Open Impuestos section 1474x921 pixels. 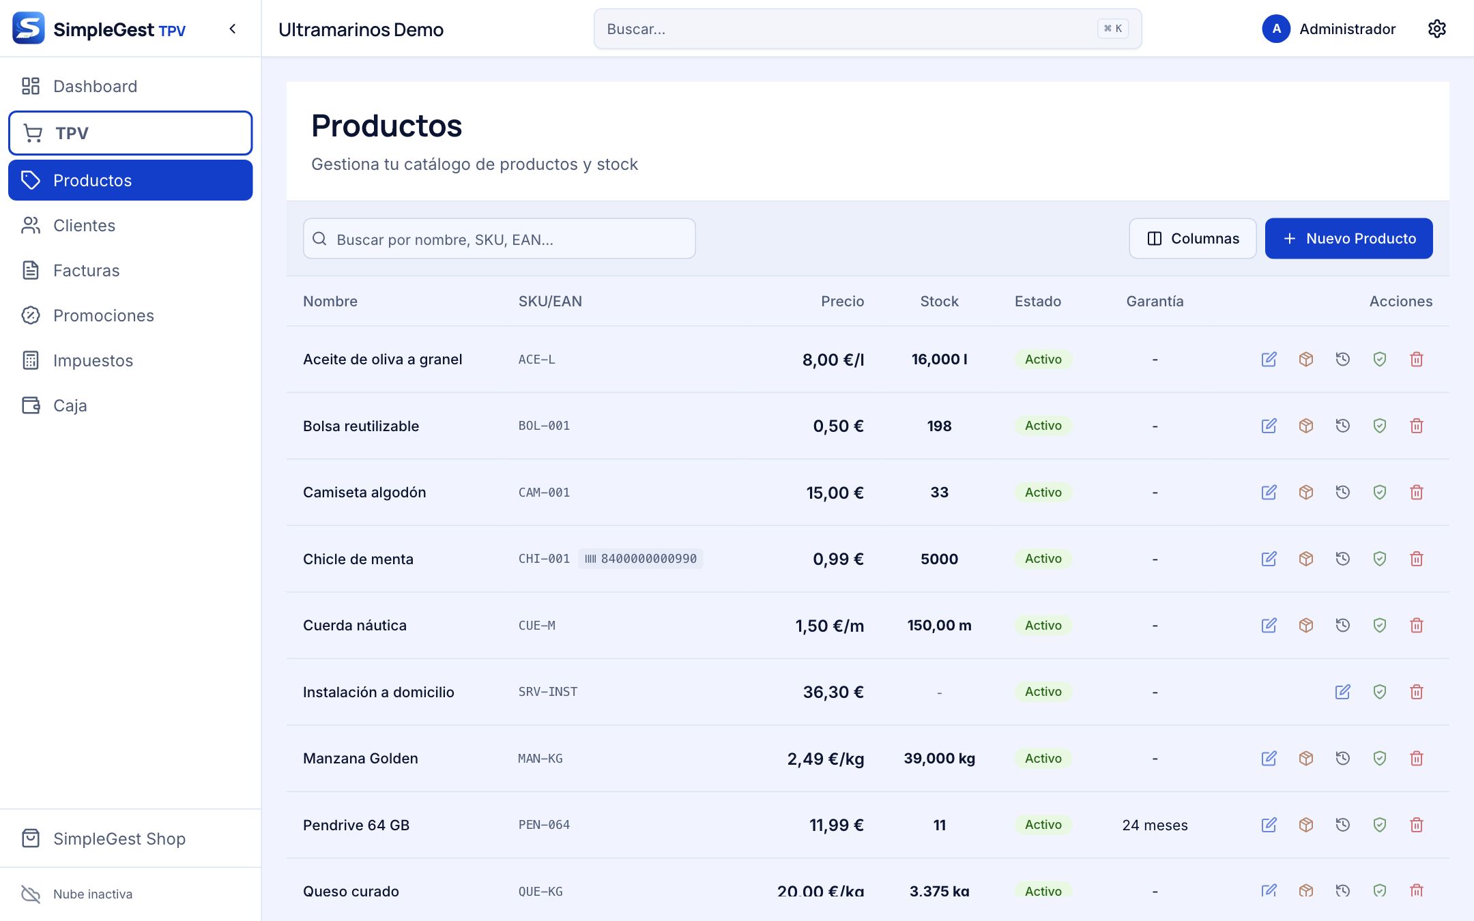point(130,360)
